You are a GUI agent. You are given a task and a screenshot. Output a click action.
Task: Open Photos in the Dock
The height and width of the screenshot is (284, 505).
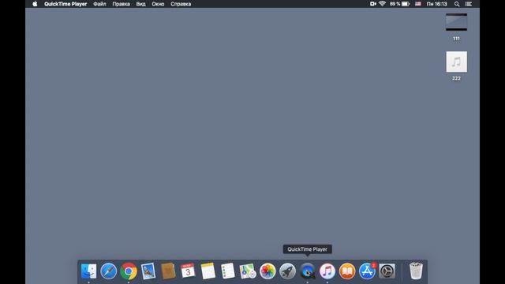(x=267, y=271)
